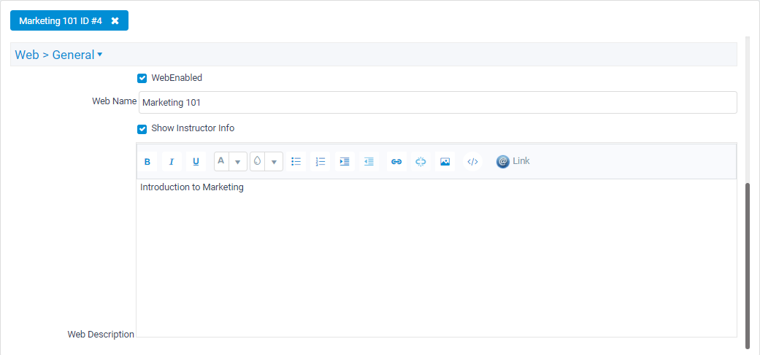This screenshot has height=355, width=760.
Task: Insert a bulleted list
Action: tap(296, 162)
